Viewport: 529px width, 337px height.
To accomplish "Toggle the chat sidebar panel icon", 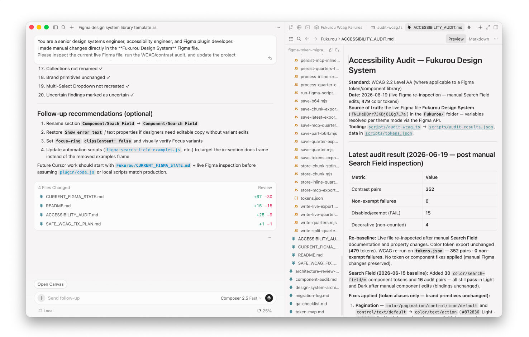I will click(56, 27).
